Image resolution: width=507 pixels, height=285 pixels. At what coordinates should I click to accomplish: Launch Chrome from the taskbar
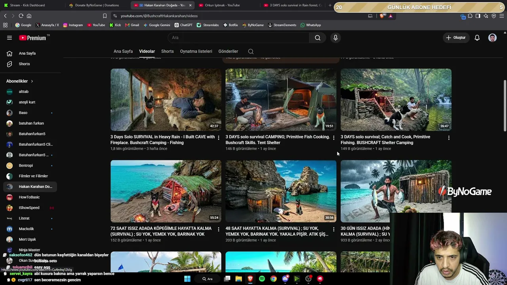pyautogui.click(x=273, y=279)
